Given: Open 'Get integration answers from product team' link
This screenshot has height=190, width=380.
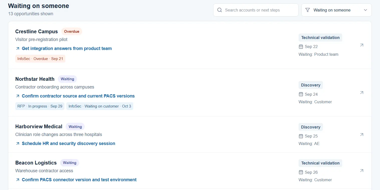Looking at the screenshot, I should tap(67, 48).
